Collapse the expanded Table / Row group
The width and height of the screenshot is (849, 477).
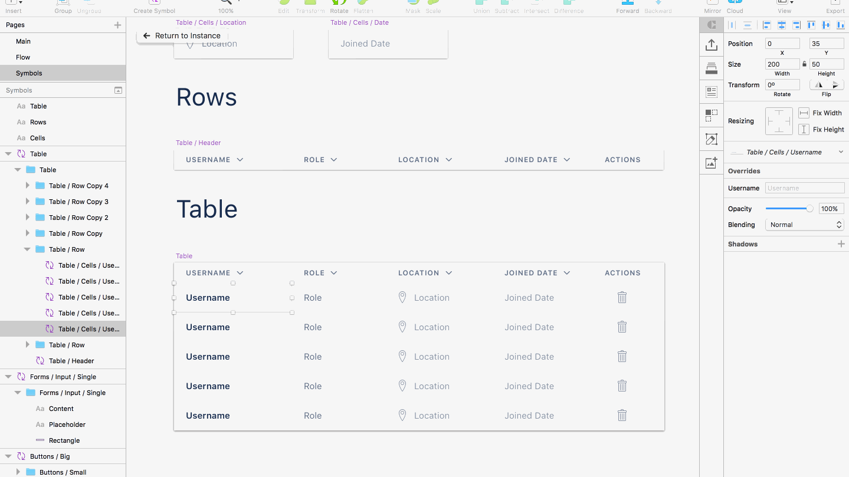(x=27, y=249)
